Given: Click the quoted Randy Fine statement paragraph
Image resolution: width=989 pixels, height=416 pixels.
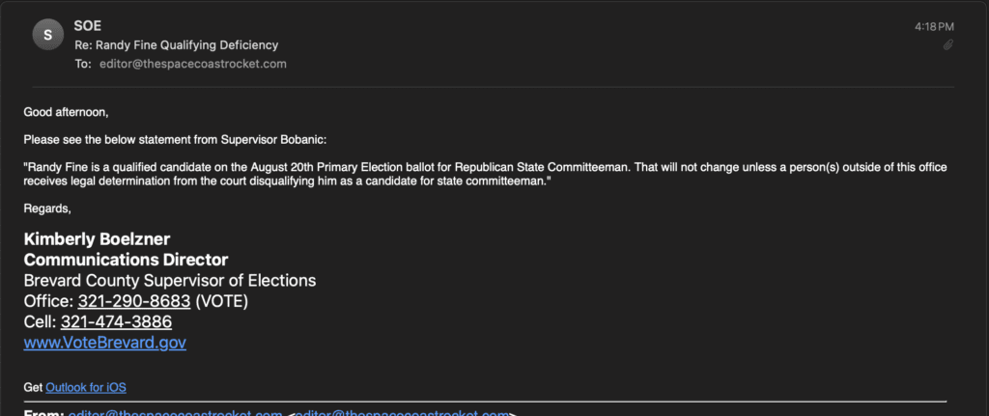Looking at the screenshot, I should coord(485,174).
